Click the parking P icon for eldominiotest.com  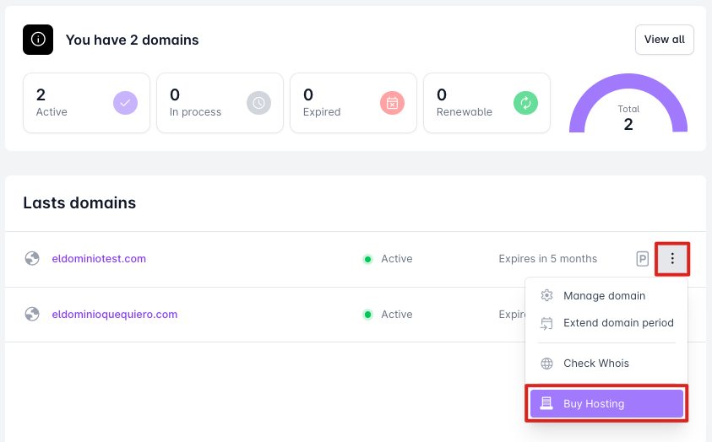click(x=643, y=259)
